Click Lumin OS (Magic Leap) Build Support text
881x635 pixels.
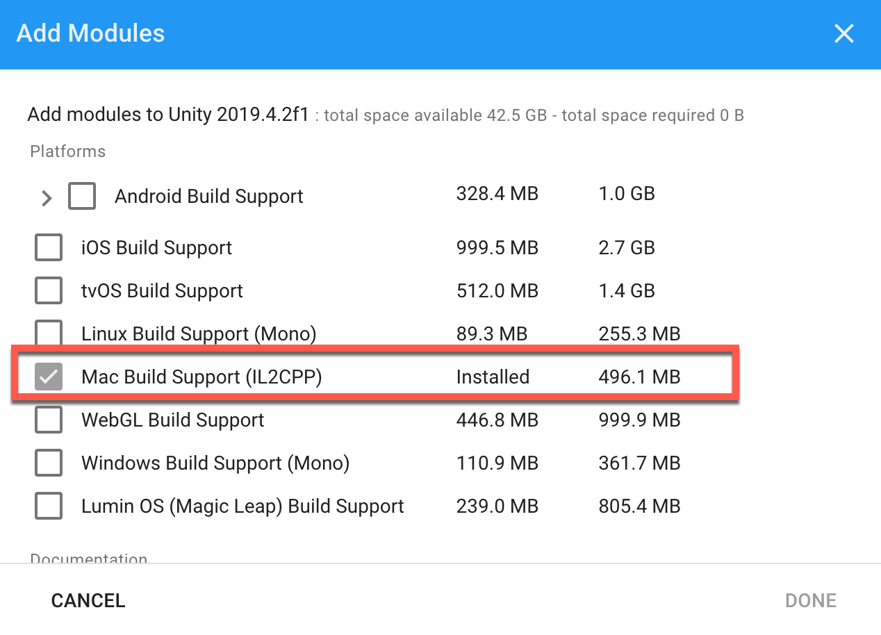[x=242, y=506]
